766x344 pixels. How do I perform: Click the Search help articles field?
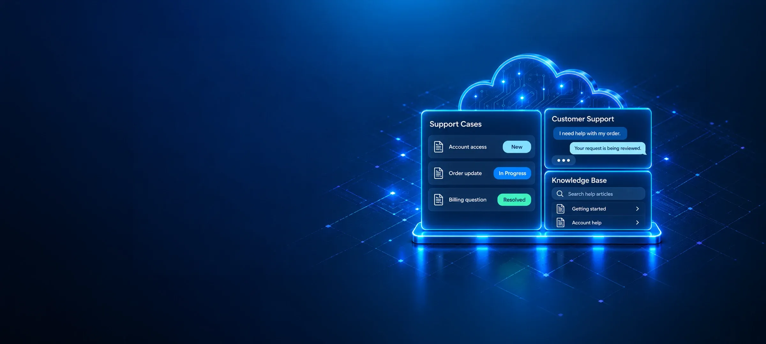[598, 194]
